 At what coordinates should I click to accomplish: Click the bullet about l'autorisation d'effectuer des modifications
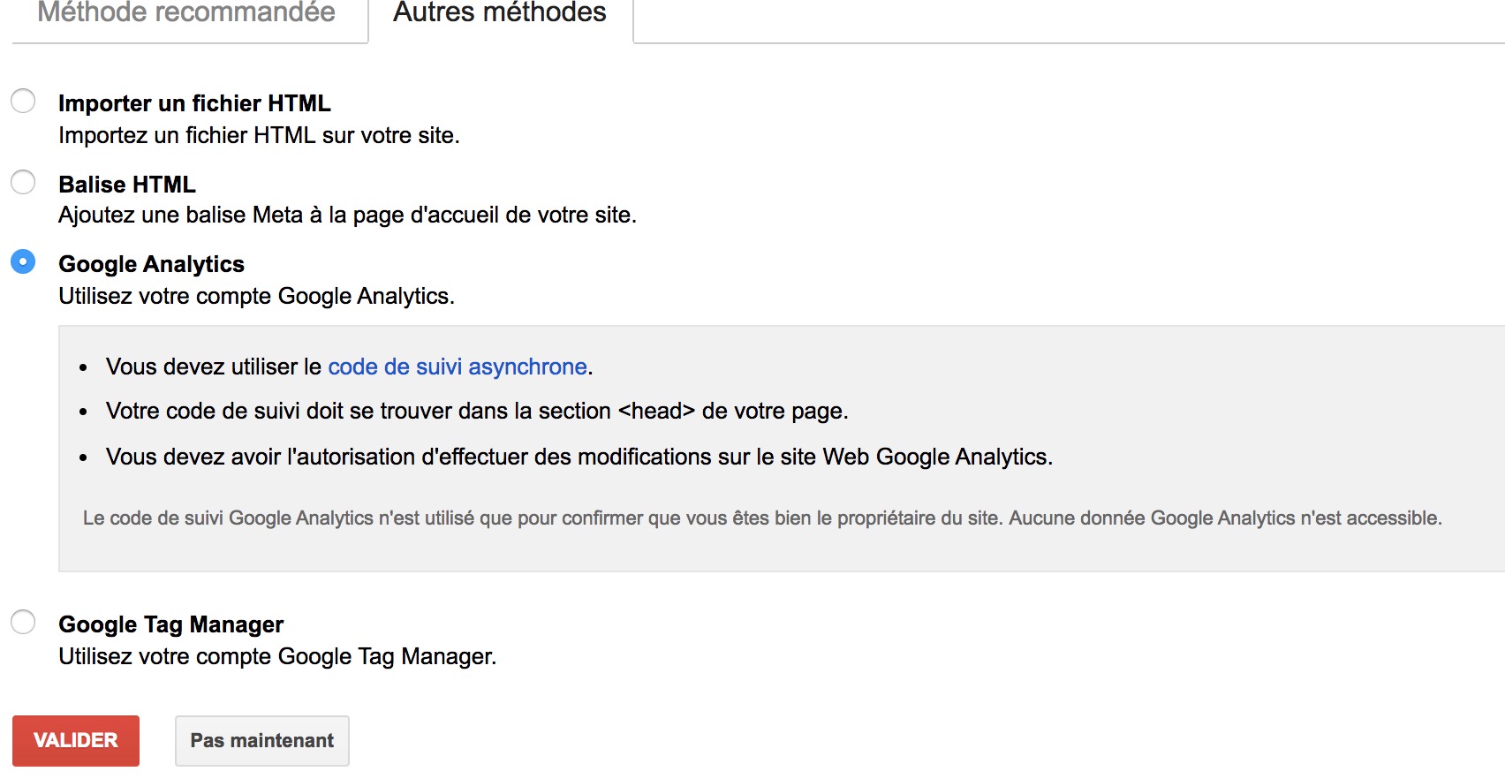[x=579, y=457]
